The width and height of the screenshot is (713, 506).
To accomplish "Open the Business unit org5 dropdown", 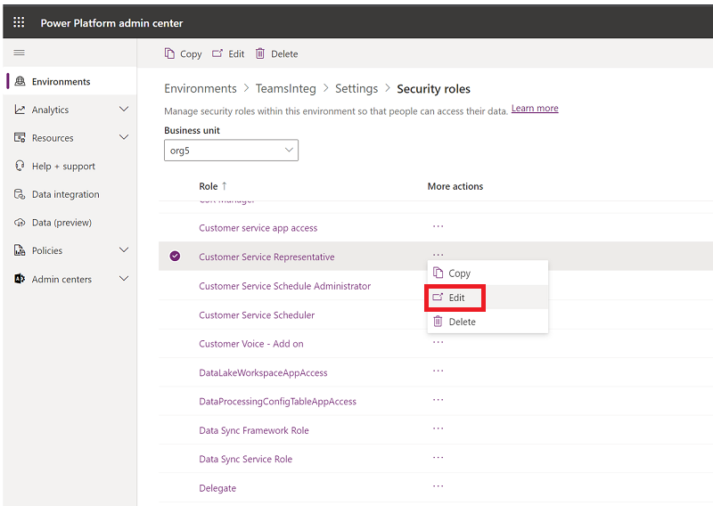I will coord(231,151).
